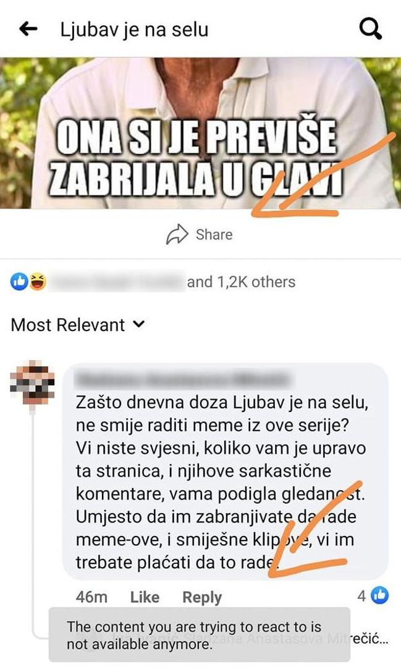
Task: Click the 46m comment timestamp
Action: [91, 597]
